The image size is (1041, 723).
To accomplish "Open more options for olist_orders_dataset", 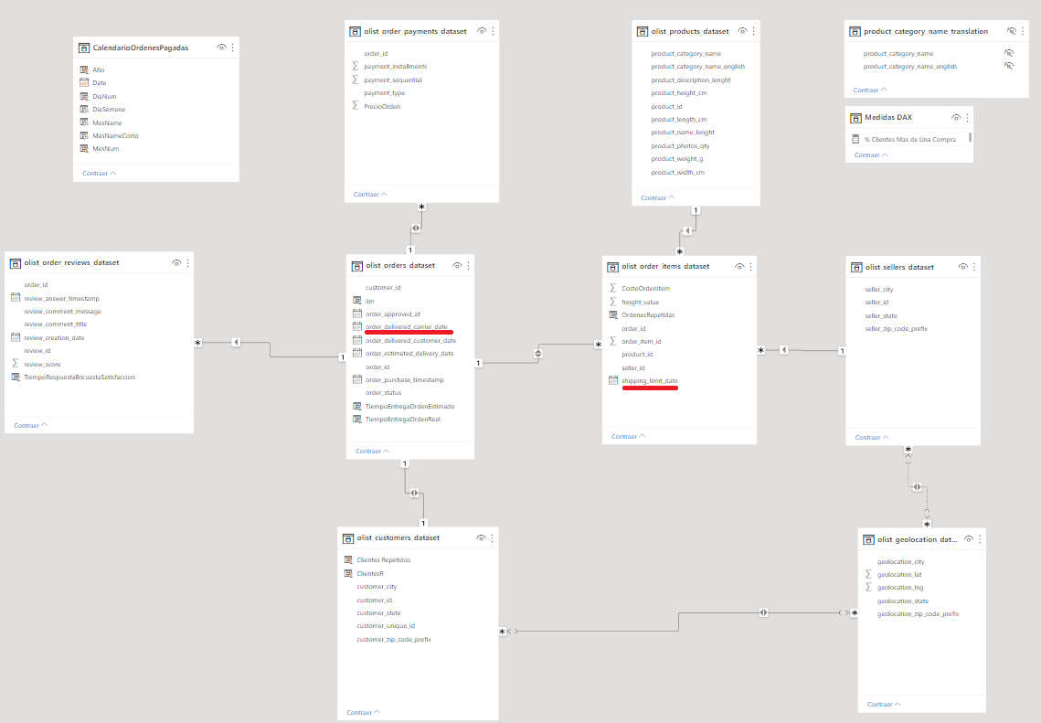I will point(468,266).
